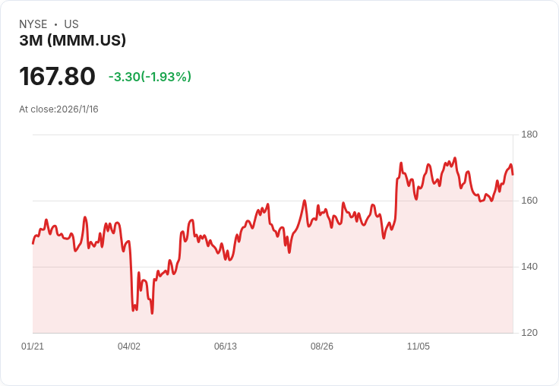559x386 pixels.
Task: Click the lowest dip of the price line
Action: click(152, 313)
